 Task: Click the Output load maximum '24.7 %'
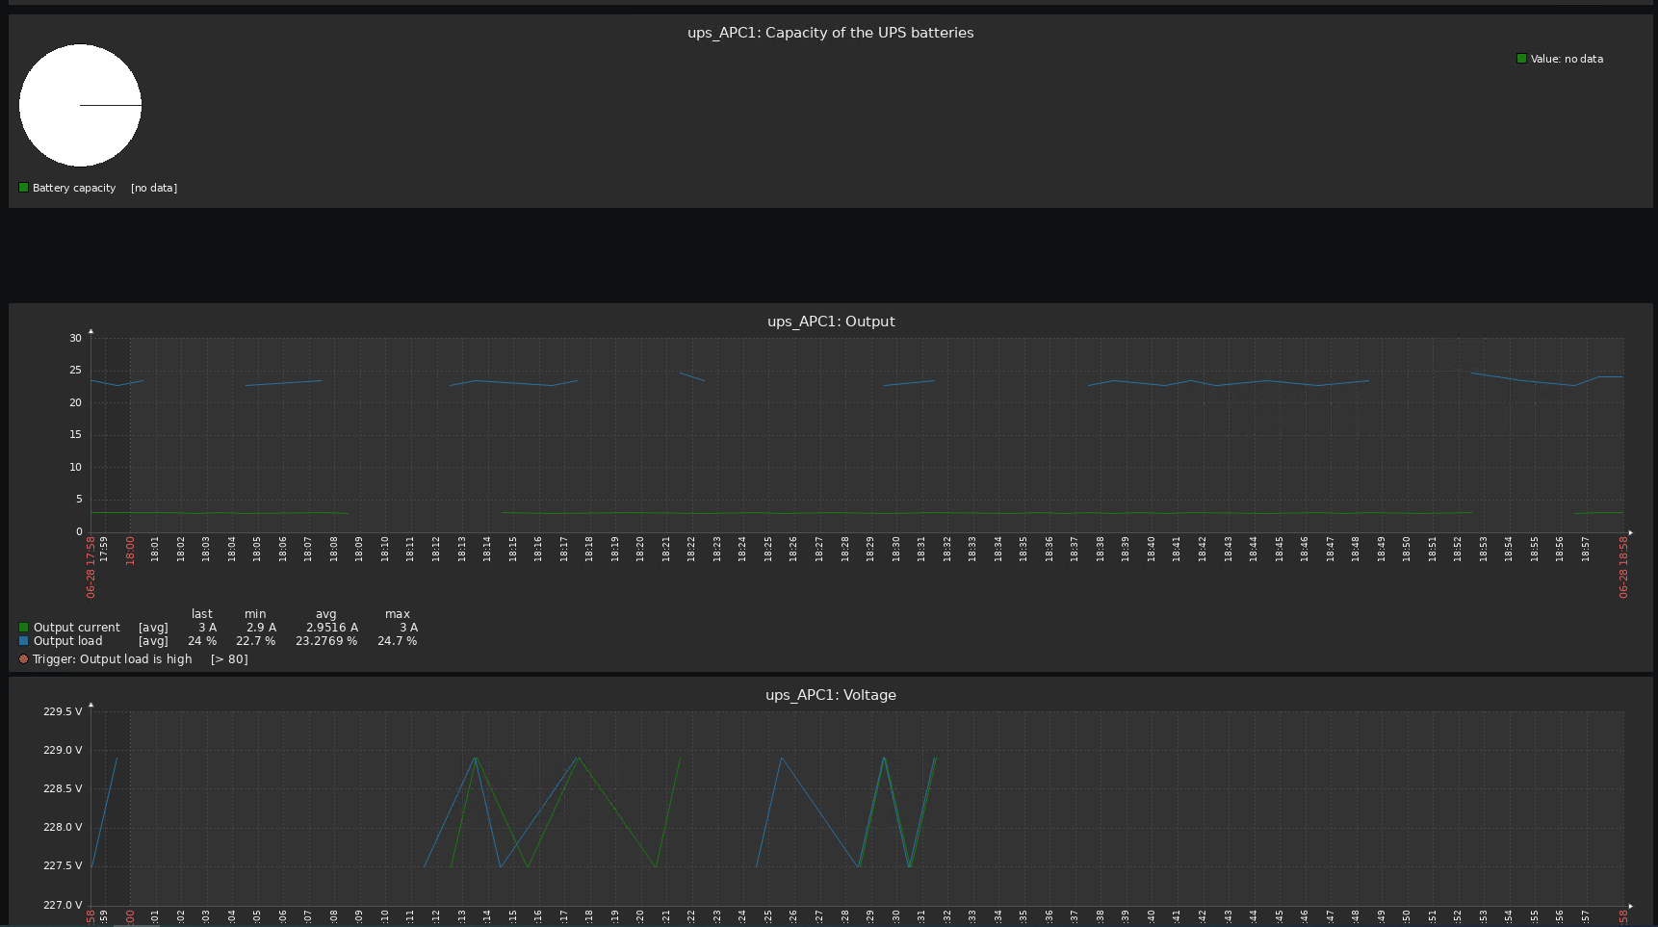click(x=398, y=640)
